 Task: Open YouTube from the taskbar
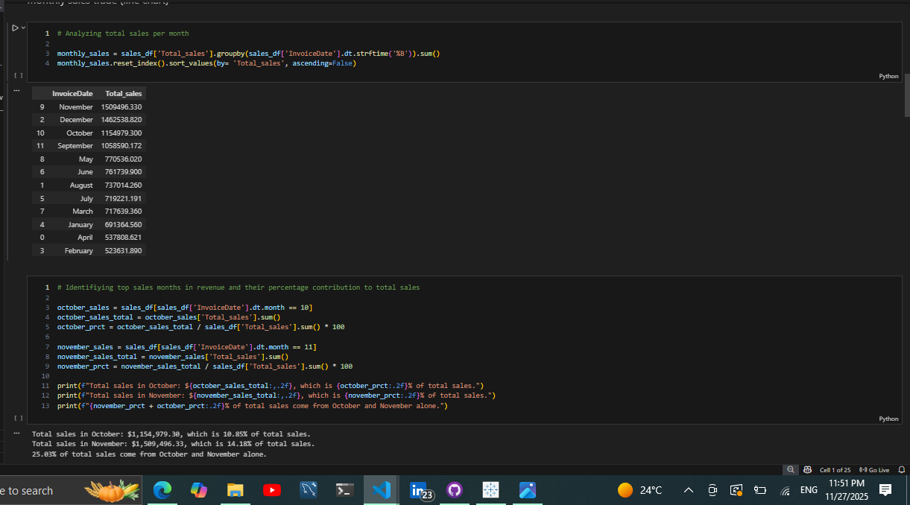coord(272,490)
